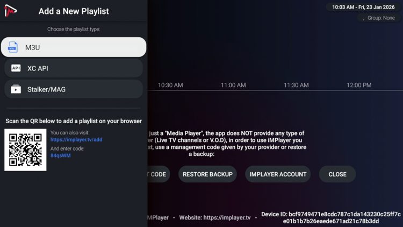Select the M3U playlist type
403x227 pixels.
coord(74,47)
